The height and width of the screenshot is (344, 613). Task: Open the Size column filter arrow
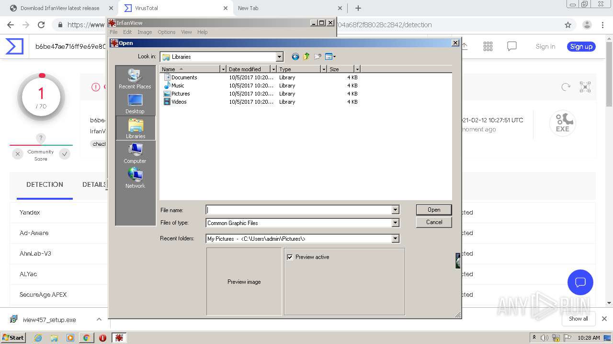pos(357,69)
